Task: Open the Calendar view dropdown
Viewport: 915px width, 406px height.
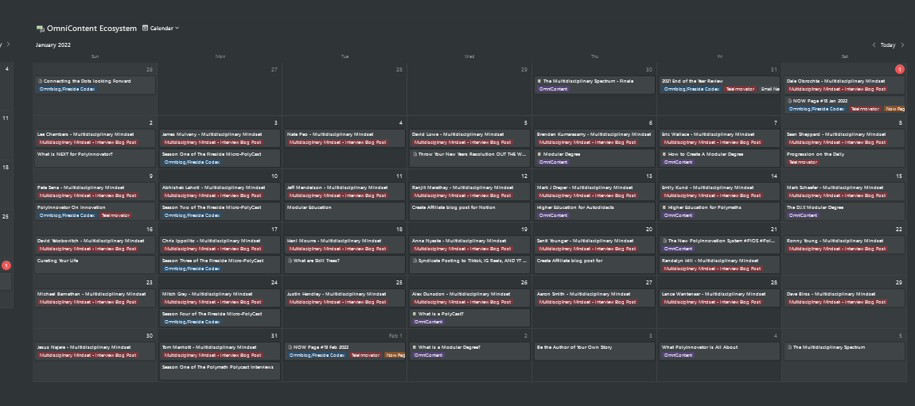Action: point(162,28)
